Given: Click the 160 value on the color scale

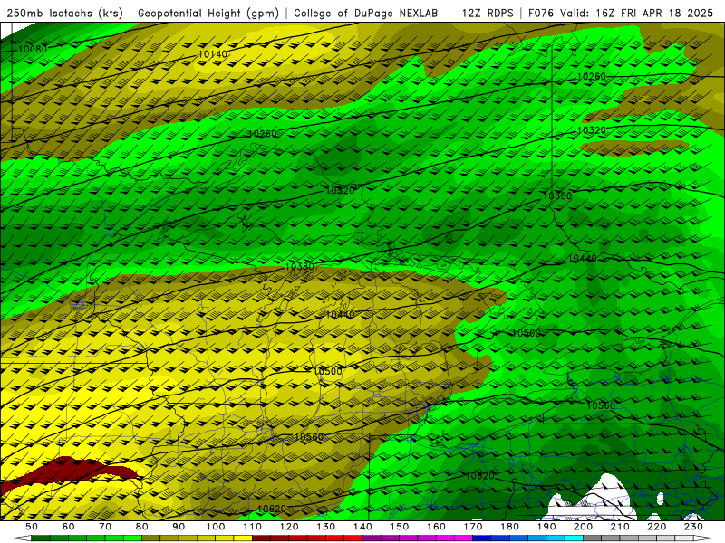Looking at the screenshot, I should coord(436,527).
